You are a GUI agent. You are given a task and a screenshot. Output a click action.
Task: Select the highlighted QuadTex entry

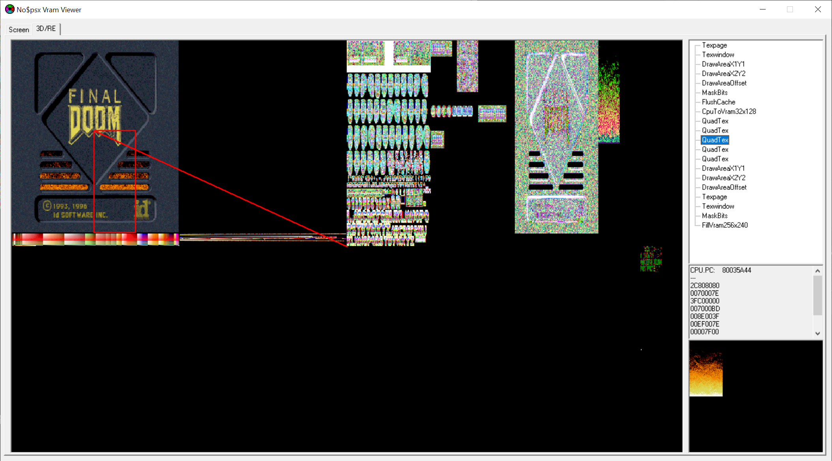point(715,140)
